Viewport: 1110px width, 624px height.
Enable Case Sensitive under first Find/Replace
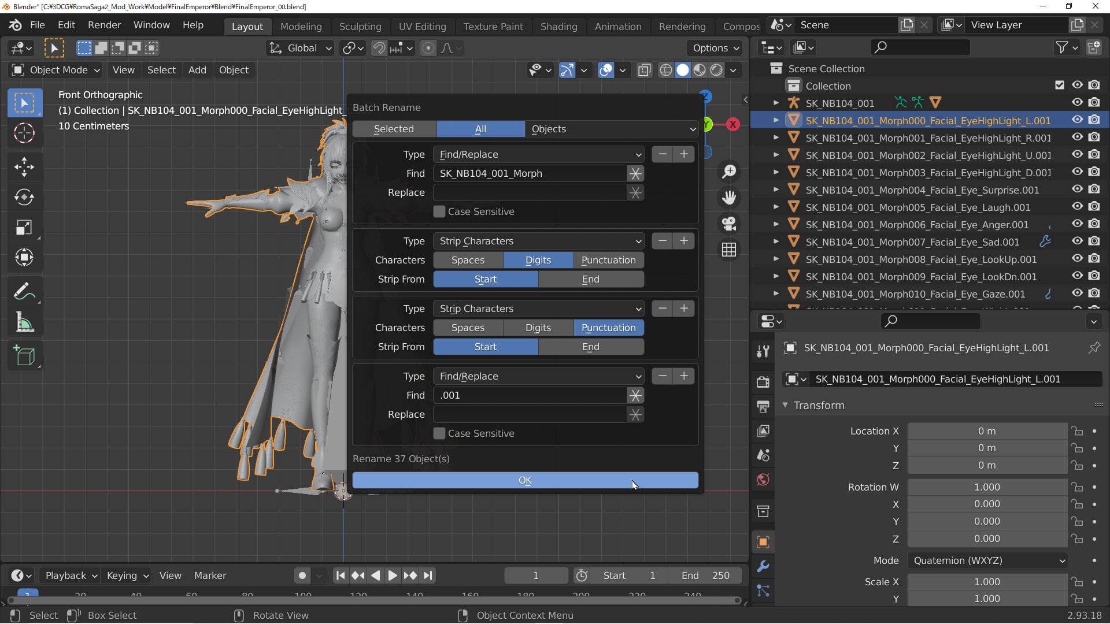[x=439, y=211]
